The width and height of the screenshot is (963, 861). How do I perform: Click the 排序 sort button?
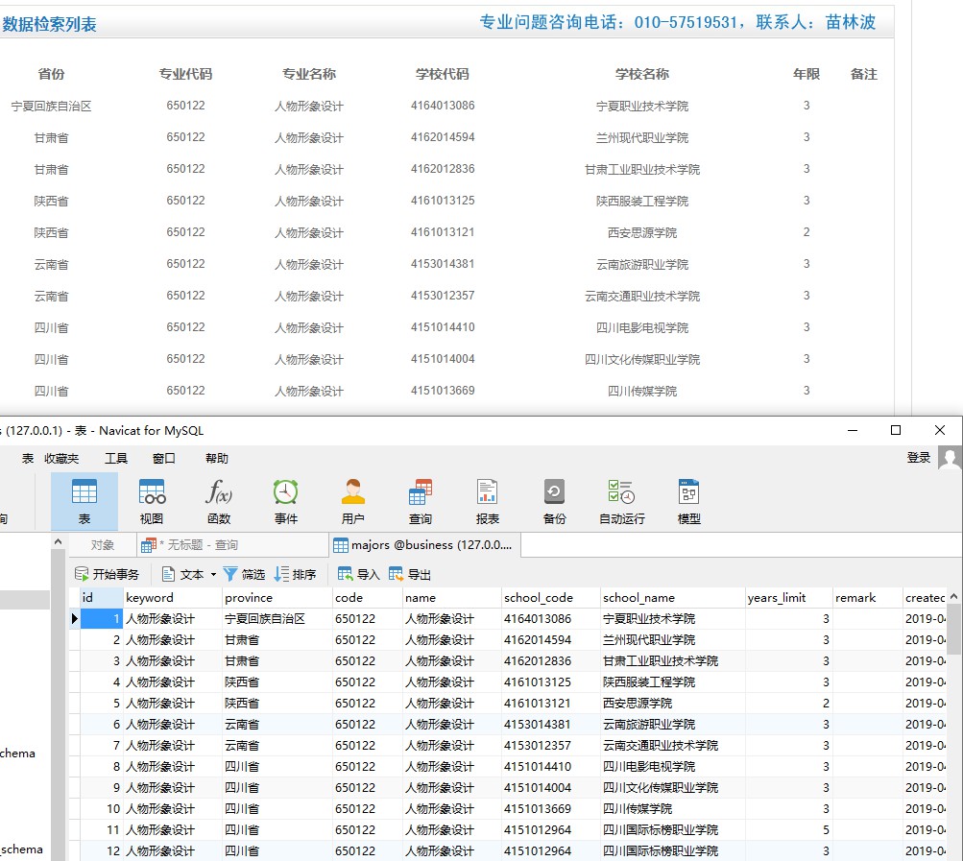pyautogui.click(x=296, y=574)
